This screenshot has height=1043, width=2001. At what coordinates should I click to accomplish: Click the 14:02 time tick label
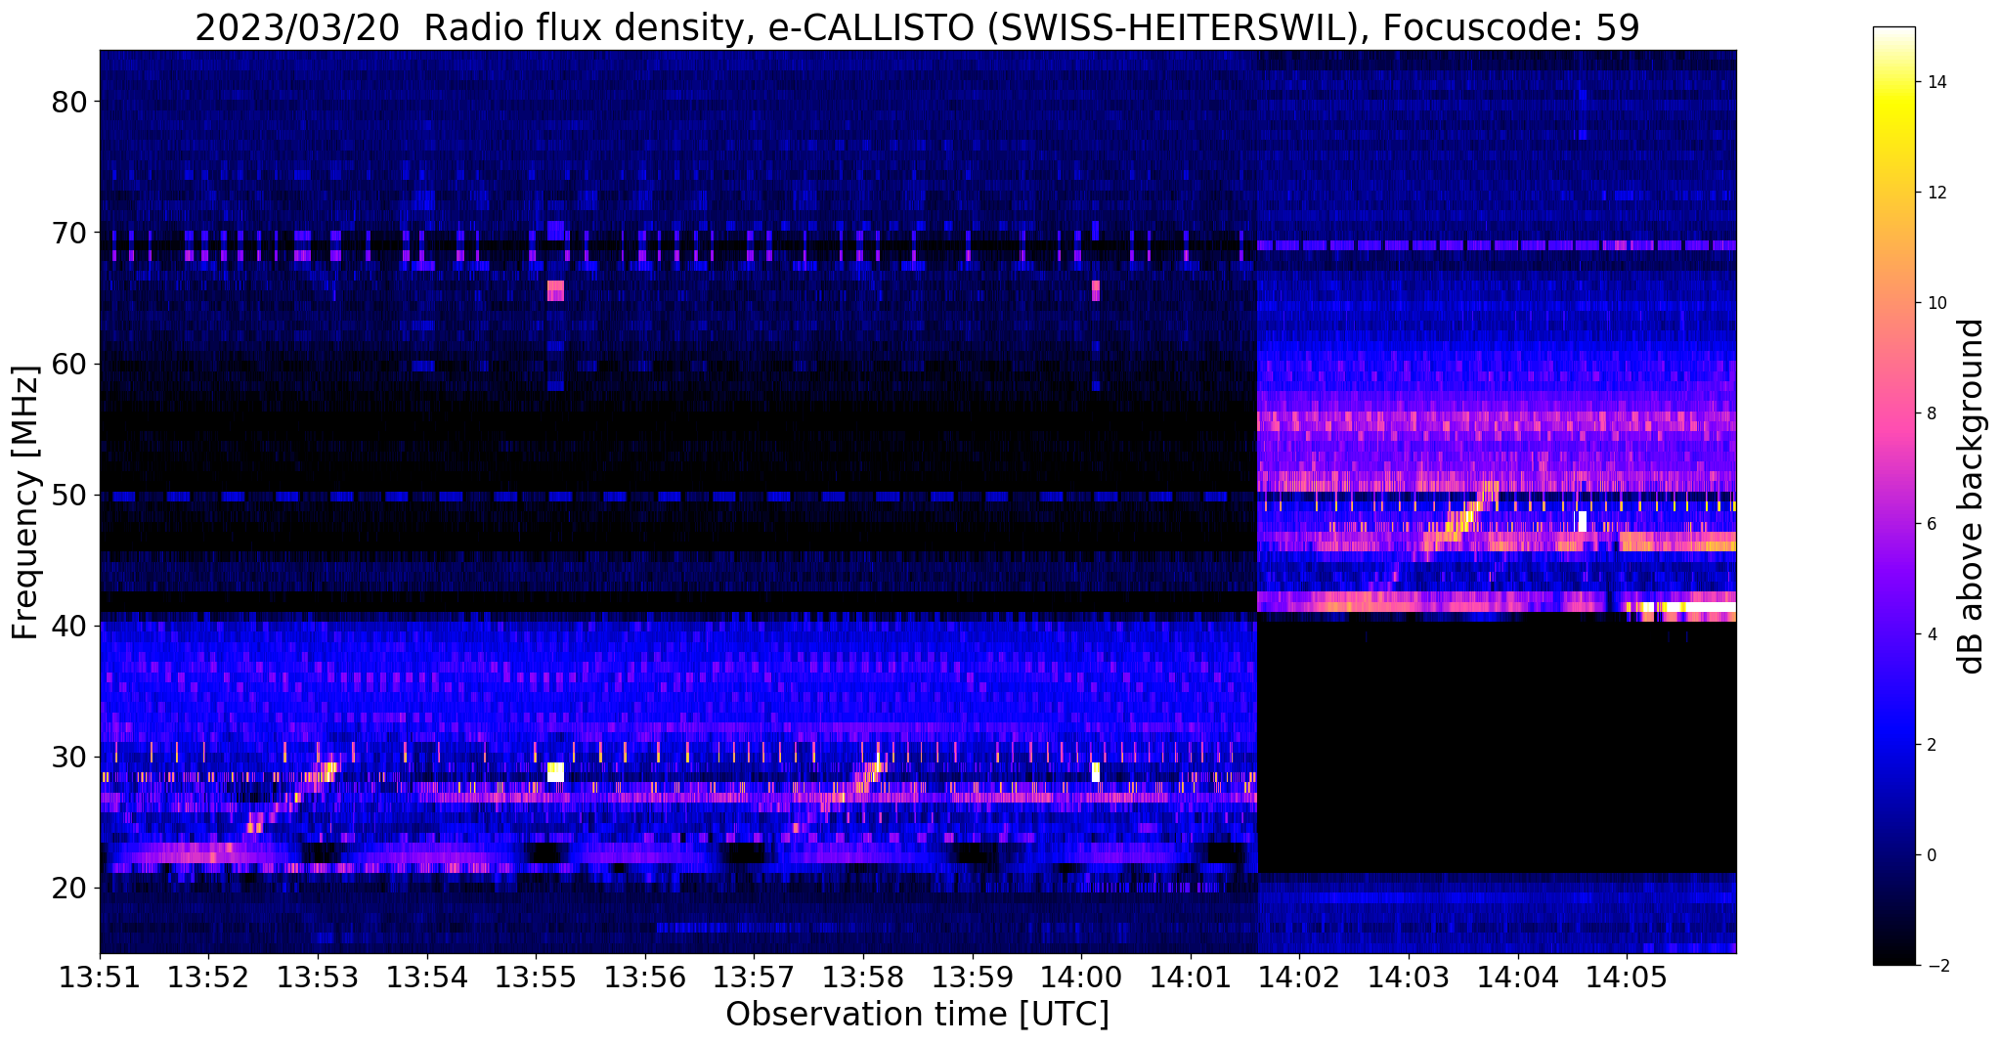(1299, 978)
